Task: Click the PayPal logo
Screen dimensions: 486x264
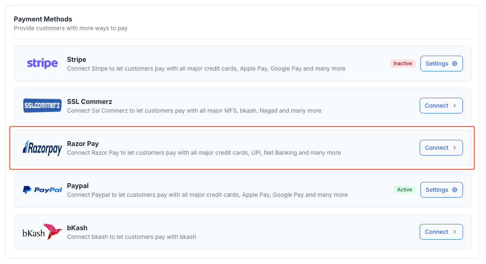Action: tap(42, 190)
